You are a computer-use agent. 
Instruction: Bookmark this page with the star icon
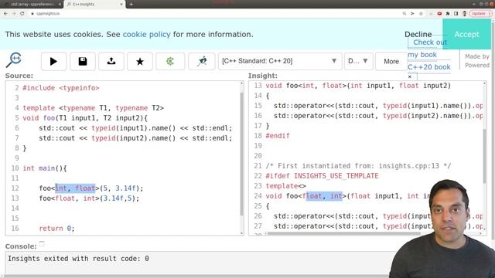(421, 14)
